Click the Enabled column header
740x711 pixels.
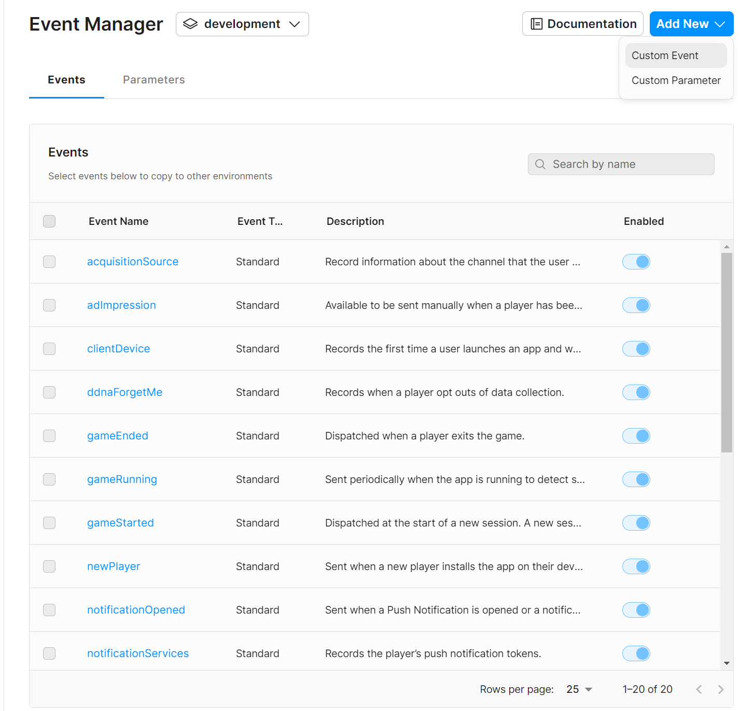point(644,221)
